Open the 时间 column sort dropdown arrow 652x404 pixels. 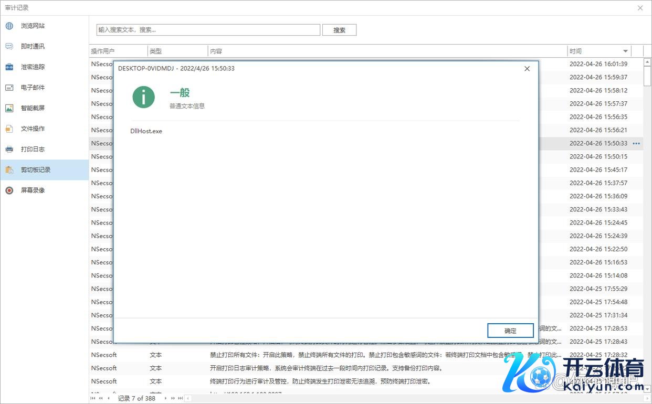pos(625,51)
